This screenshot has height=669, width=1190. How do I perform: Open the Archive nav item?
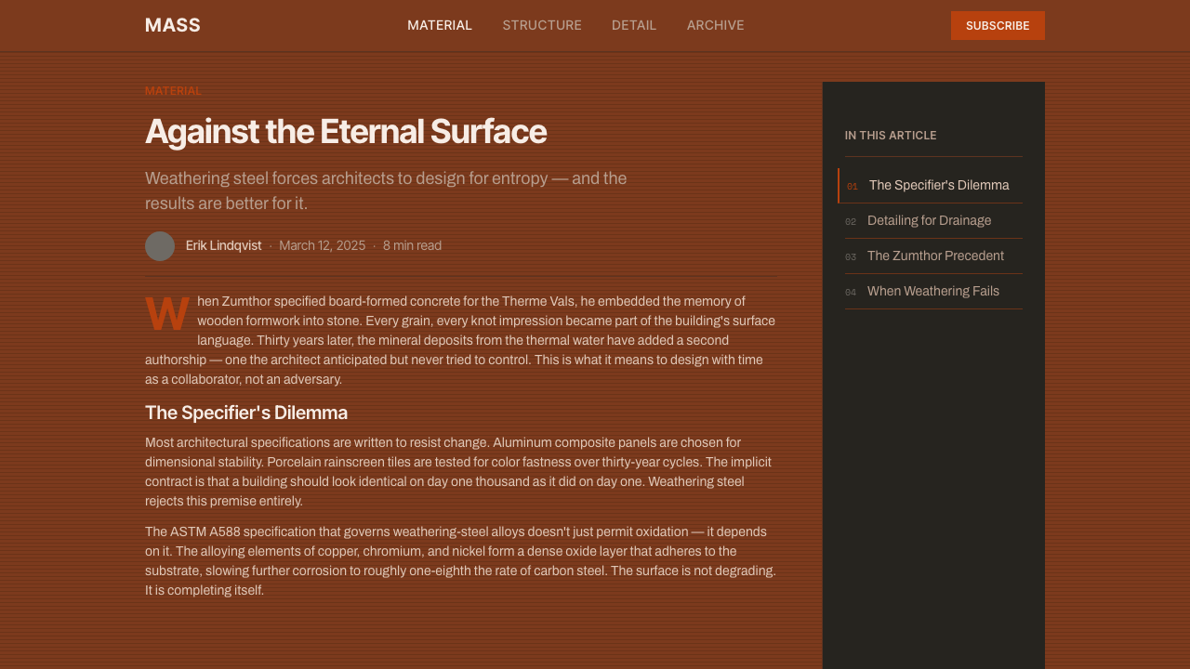pyautogui.click(x=716, y=25)
